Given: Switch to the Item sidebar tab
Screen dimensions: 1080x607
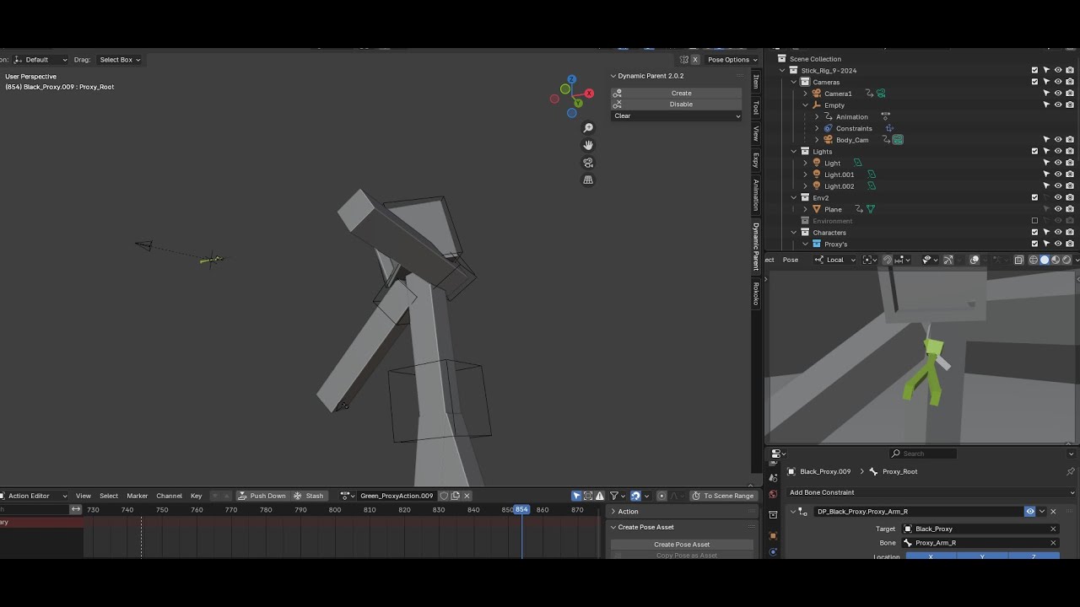Looking at the screenshot, I should point(756,82).
